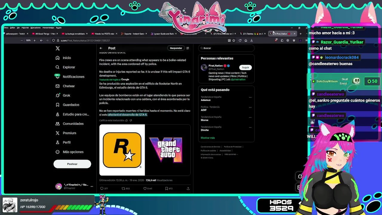This screenshot has height=215, width=382.
Task: Open Política de Privacidad link
Action: (x=232, y=147)
